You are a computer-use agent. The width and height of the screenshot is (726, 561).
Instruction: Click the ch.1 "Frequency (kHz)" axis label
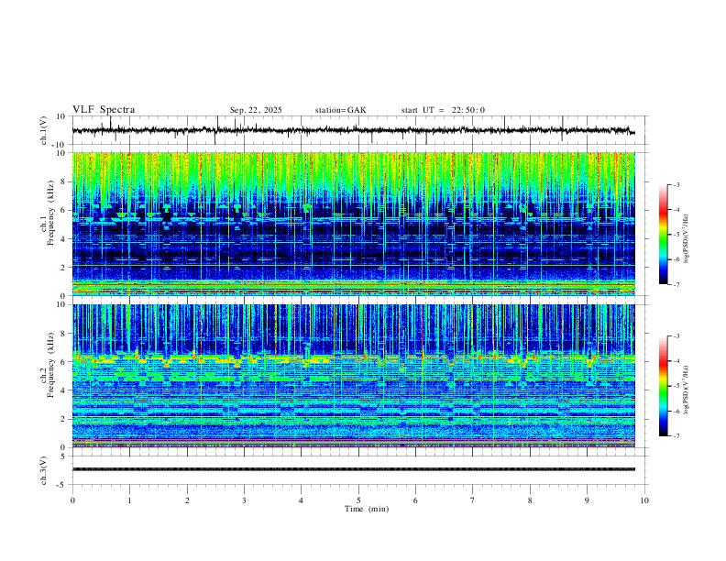point(50,213)
